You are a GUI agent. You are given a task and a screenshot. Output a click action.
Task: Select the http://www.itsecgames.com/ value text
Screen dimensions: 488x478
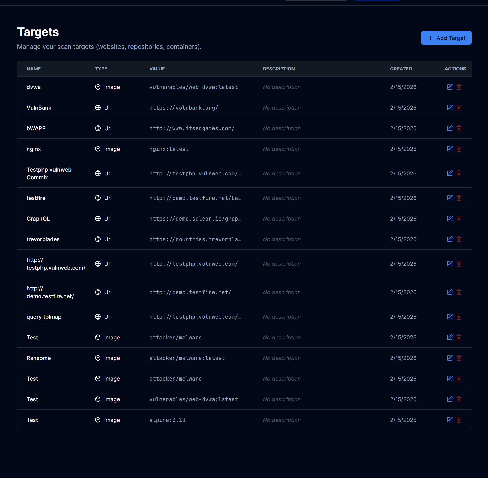(x=192, y=128)
